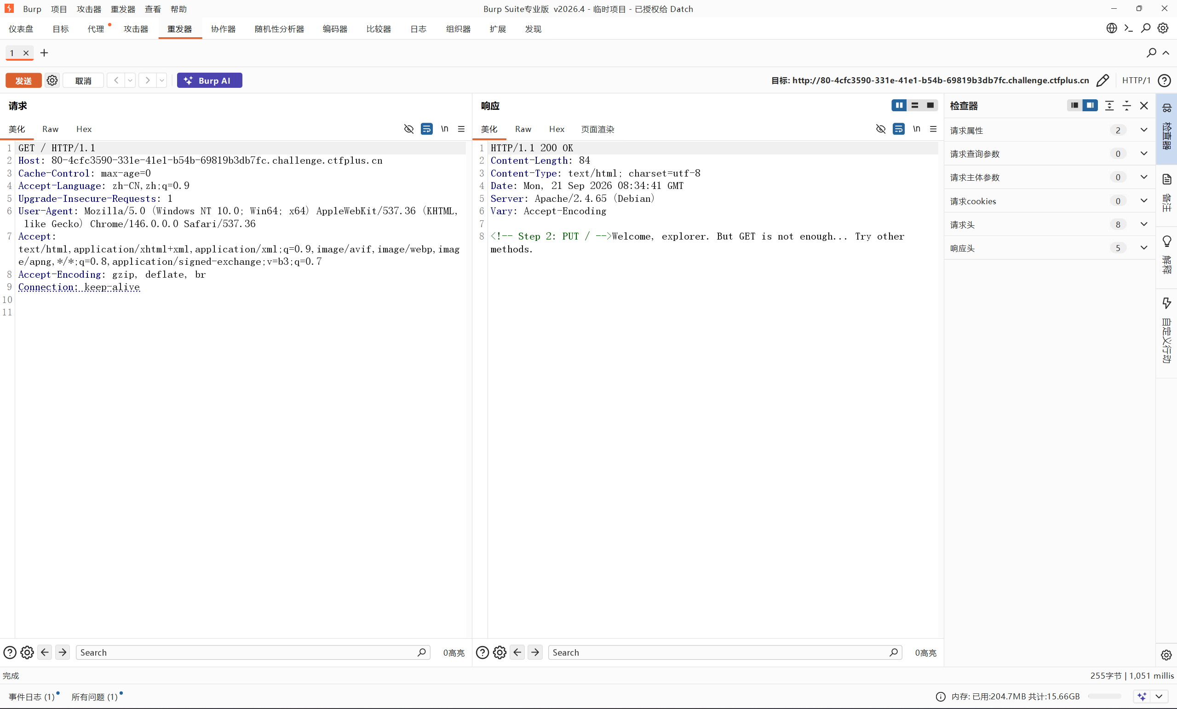
Task: Launch the Burp AI button
Action: coord(209,80)
